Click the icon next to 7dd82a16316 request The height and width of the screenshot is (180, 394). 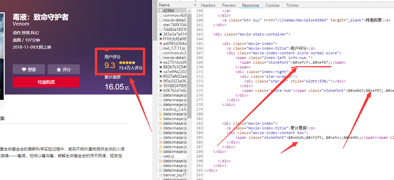point(161,29)
